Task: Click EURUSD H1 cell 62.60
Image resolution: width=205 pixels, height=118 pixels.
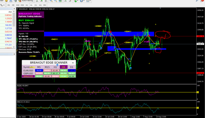Action: (x=55, y=70)
